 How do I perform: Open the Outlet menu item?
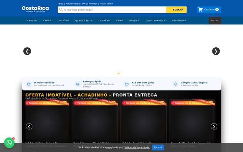point(215,21)
